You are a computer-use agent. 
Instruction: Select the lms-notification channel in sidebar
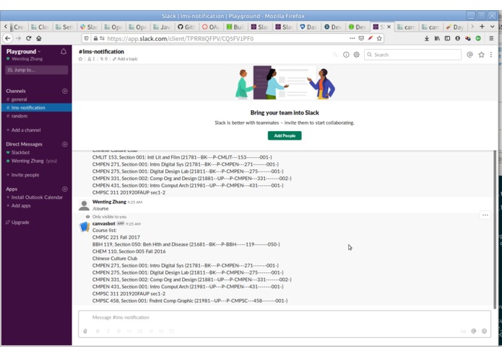(x=36, y=107)
